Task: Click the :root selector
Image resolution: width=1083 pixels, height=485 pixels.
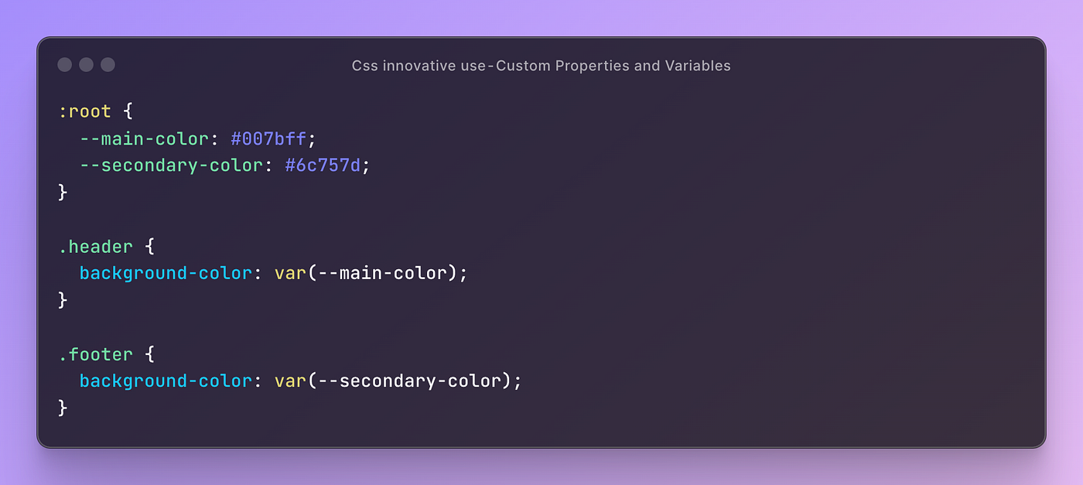Action: (85, 111)
